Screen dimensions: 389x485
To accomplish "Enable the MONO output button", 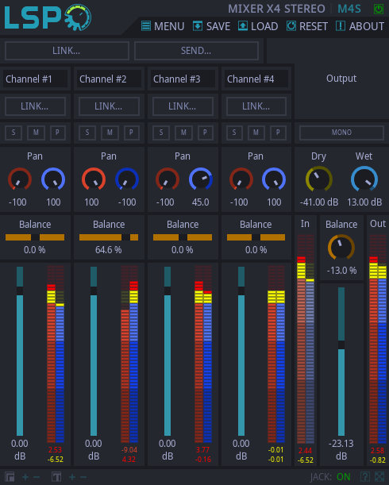I will (x=341, y=133).
